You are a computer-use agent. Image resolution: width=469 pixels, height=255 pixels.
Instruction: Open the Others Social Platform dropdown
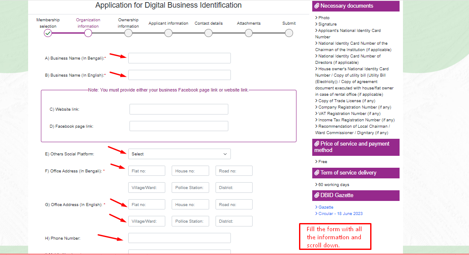coord(179,154)
